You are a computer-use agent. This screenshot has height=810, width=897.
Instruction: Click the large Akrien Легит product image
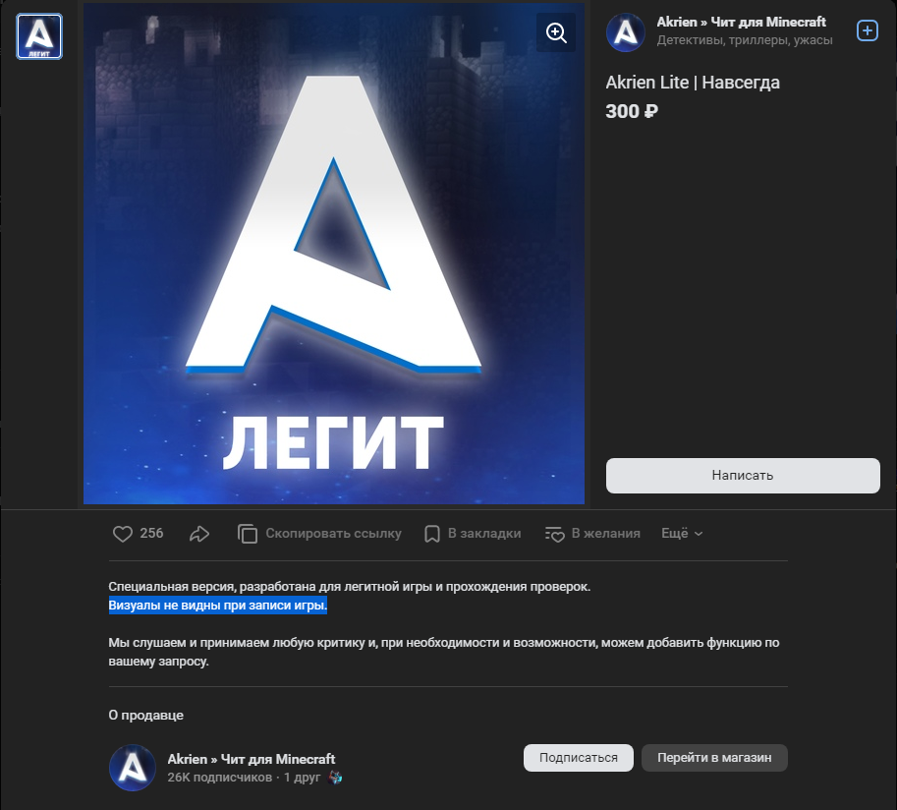(x=334, y=254)
